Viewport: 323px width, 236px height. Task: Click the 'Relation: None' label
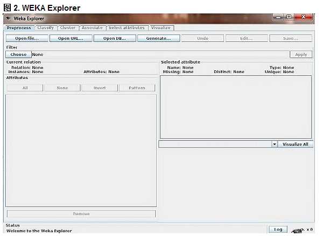click(27, 68)
